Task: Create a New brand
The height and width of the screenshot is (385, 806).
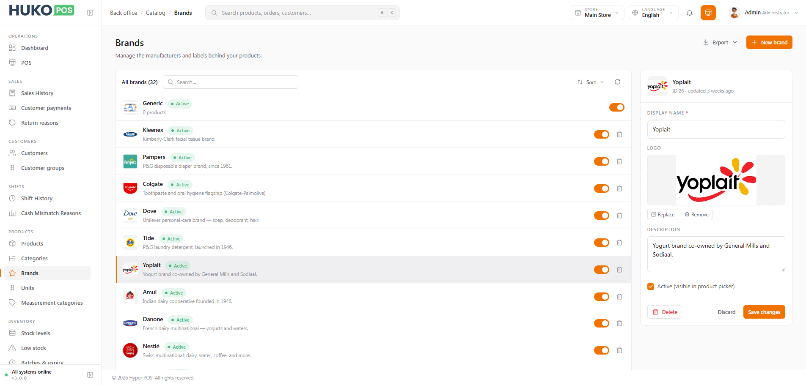Action: (x=769, y=42)
